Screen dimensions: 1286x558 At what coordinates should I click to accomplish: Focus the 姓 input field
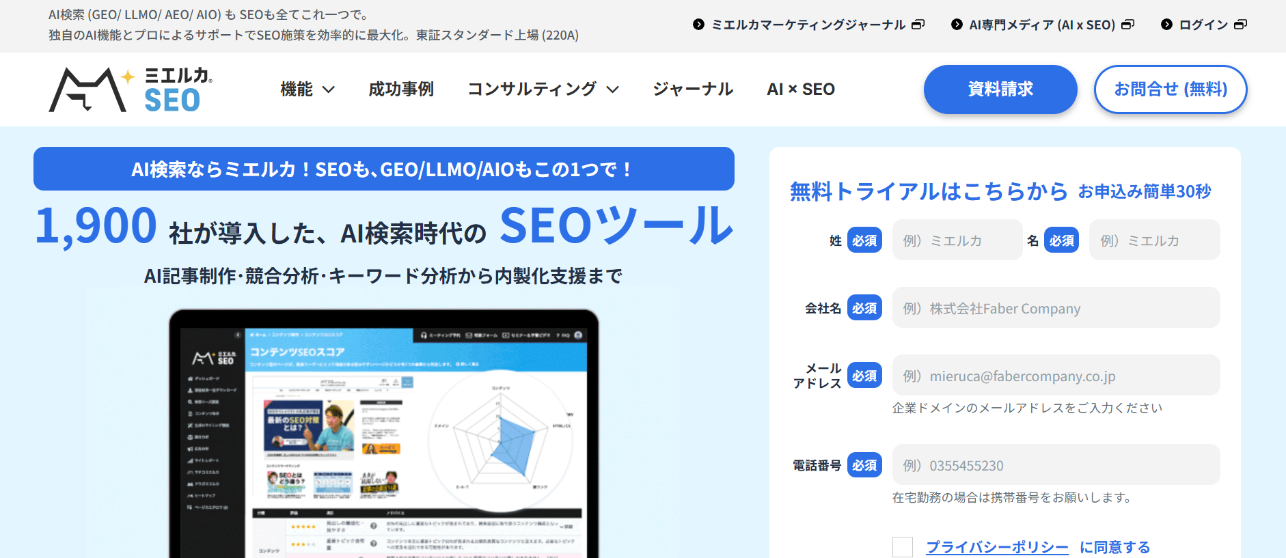(x=957, y=240)
